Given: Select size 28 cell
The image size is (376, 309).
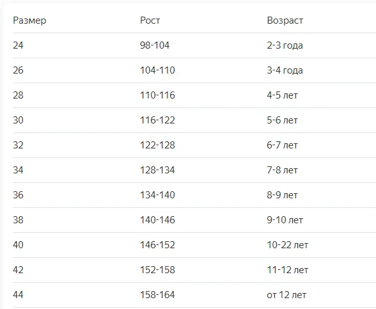Looking at the screenshot, I should coord(18,95).
